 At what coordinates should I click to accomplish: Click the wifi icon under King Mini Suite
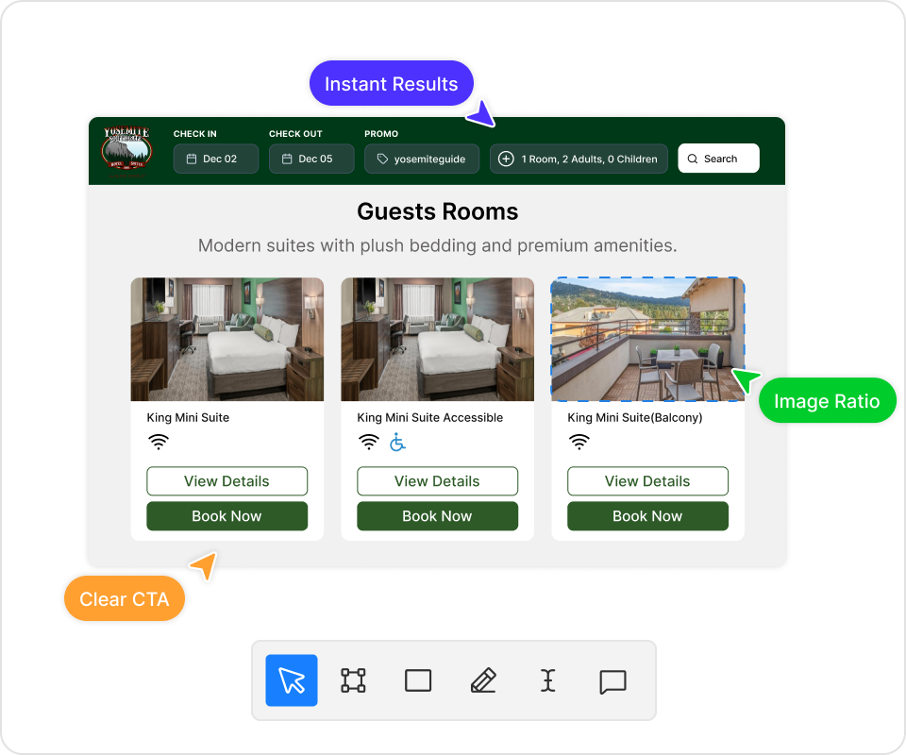click(x=159, y=442)
